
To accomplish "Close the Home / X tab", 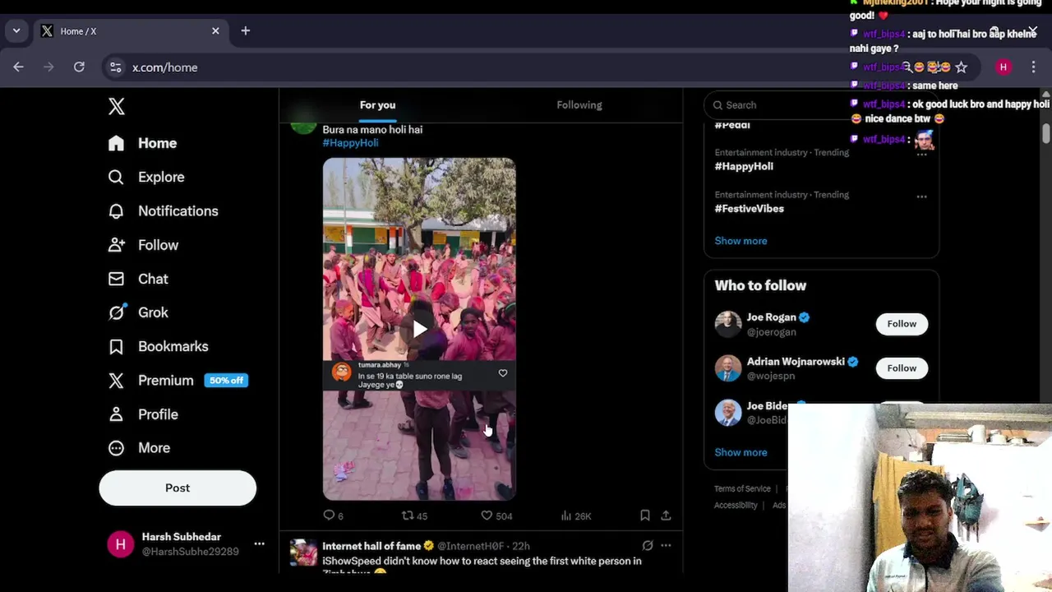I will click(215, 31).
